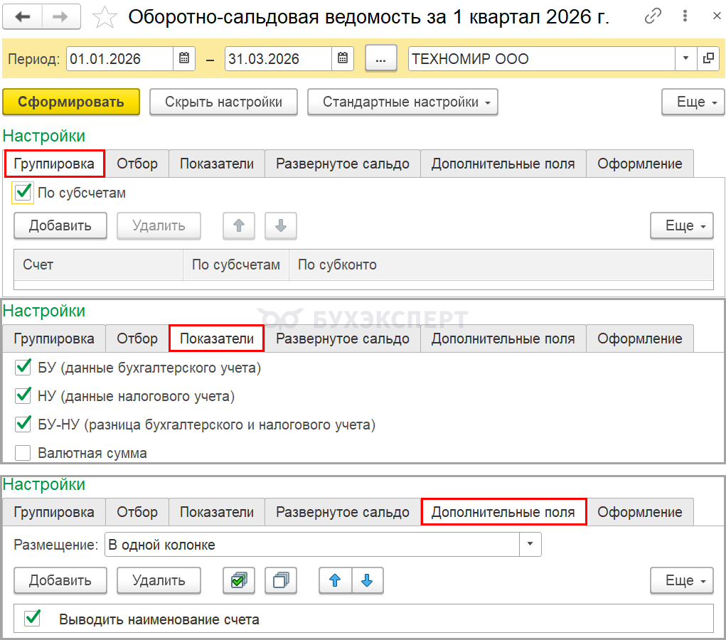Disable НУ (данные налогового учета) checkbox
This screenshot has height=640, width=726.
coord(23,396)
